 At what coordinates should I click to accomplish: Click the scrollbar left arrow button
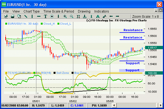(x=114, y=105)
